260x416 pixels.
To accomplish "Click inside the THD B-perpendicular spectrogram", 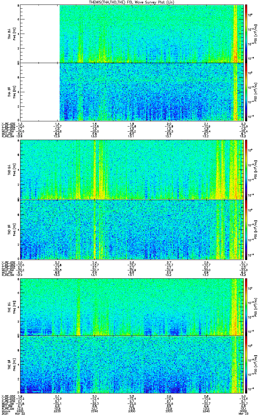I will (132, 170).
